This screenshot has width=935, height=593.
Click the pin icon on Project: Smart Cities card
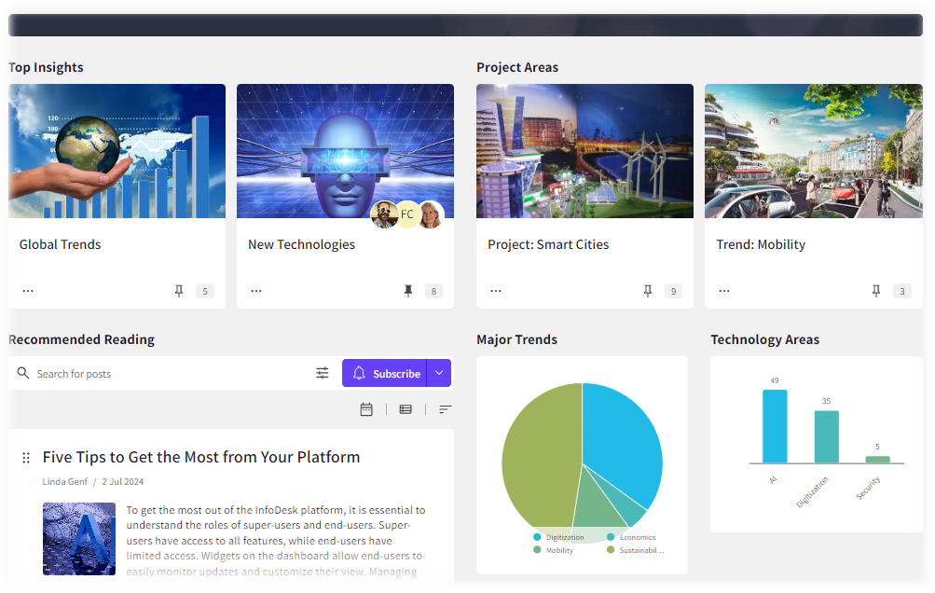click(648, 290)
